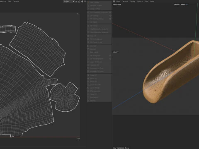Open options gear for Set UVW from Projection
The height and width of the screenshot is (149, 199).
[x=110, y=12]
